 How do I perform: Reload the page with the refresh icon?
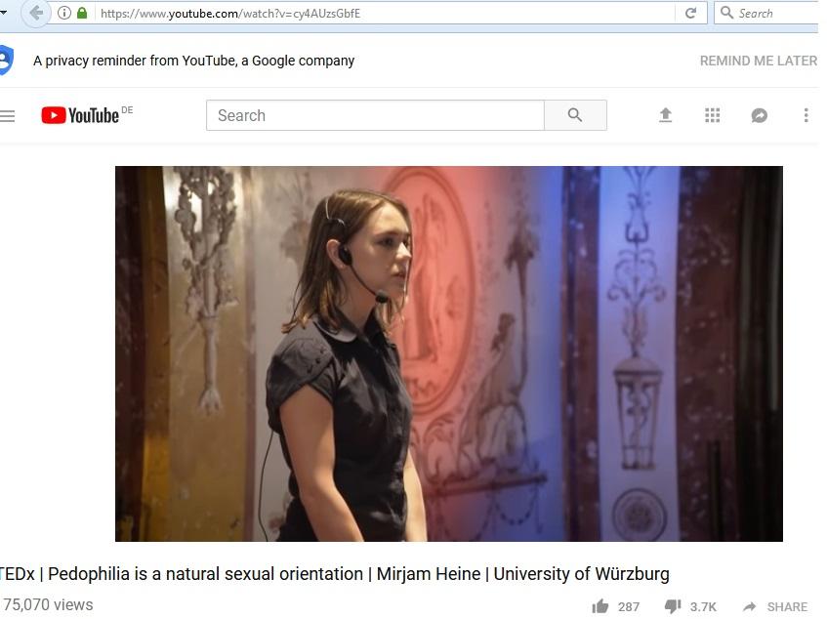coord(690,14)
